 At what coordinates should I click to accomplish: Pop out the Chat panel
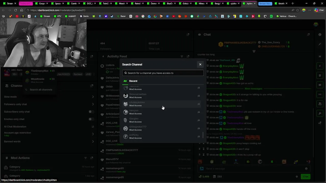(308, 35)
